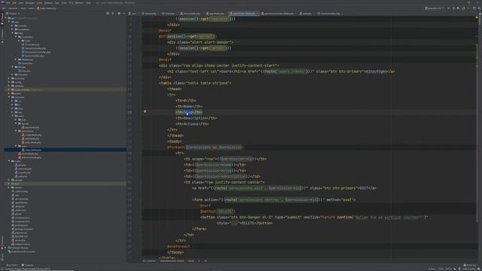Select highlighted index.blade.php under users
This screenshot has height=271, width=482.
[32, 150]
